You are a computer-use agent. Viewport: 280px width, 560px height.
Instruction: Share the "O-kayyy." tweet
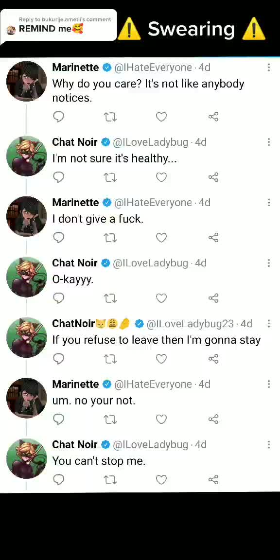coord(213,298)
